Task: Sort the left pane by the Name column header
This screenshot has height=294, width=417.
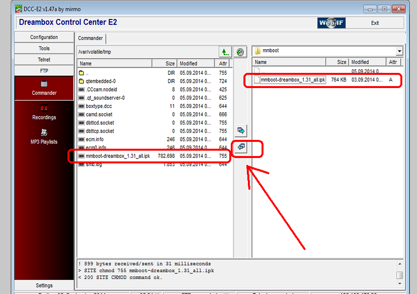Action: pos(114,64)
